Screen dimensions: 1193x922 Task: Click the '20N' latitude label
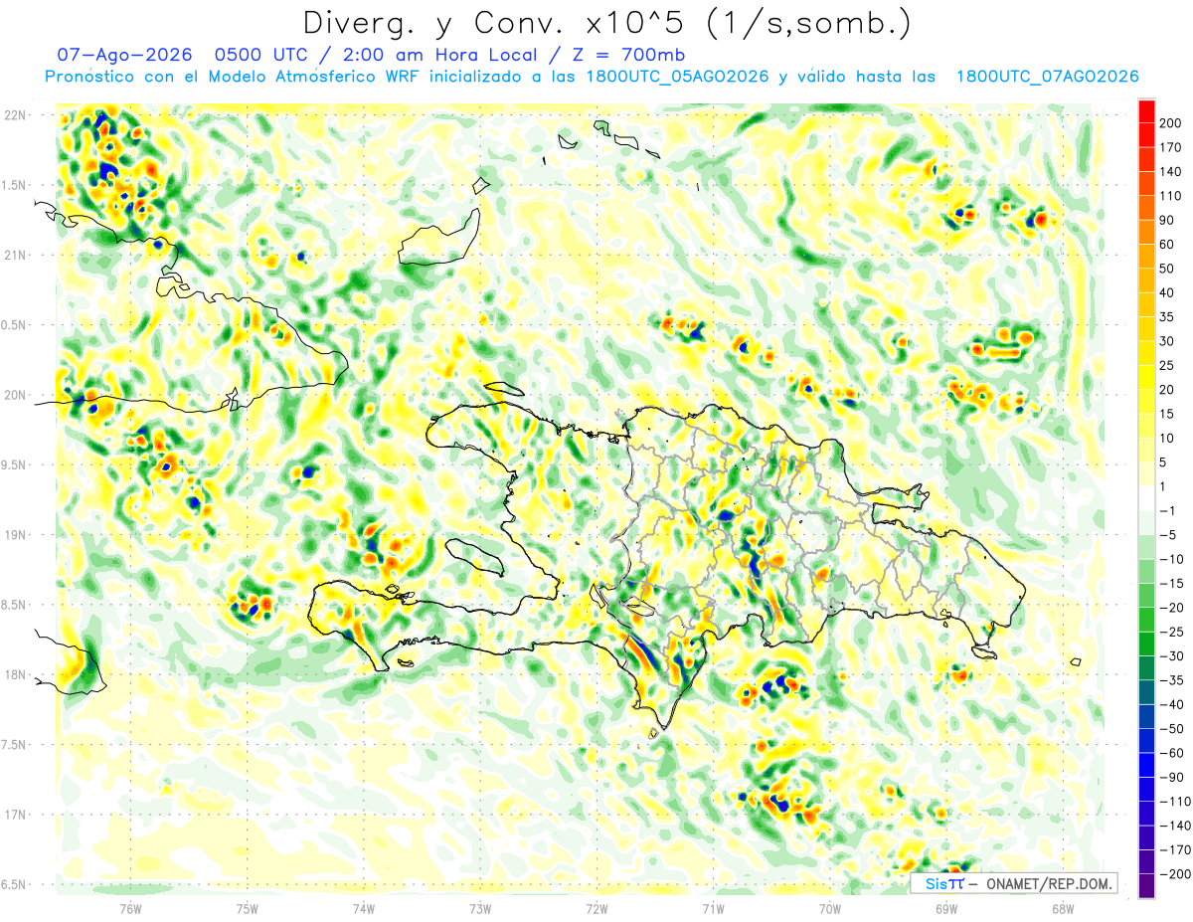pos(15,395)
